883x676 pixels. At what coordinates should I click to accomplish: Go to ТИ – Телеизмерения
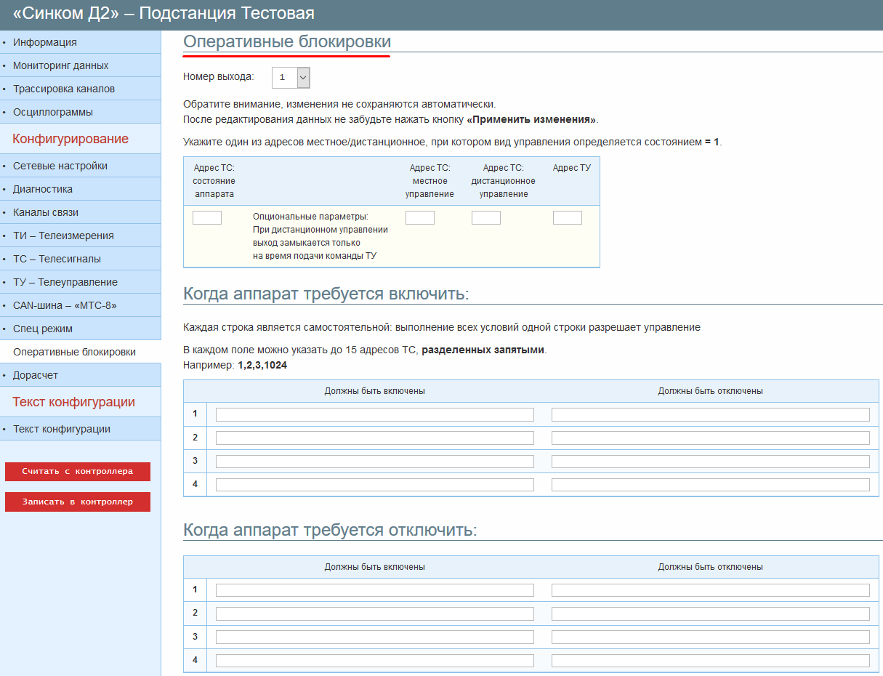coord(63,236)
